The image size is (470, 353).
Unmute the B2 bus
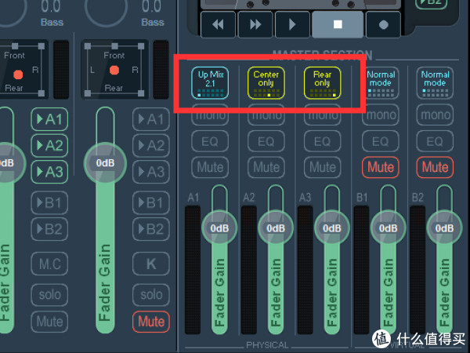[436, 167]
